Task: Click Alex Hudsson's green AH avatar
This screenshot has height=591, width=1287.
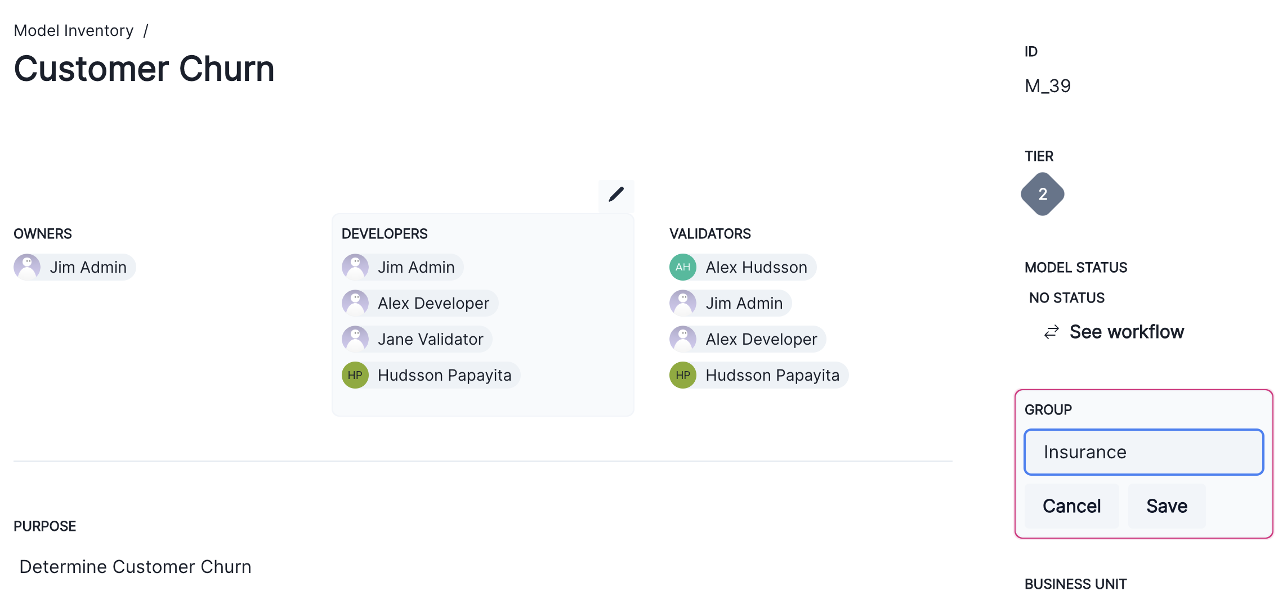Action: (x=683, y=267)
